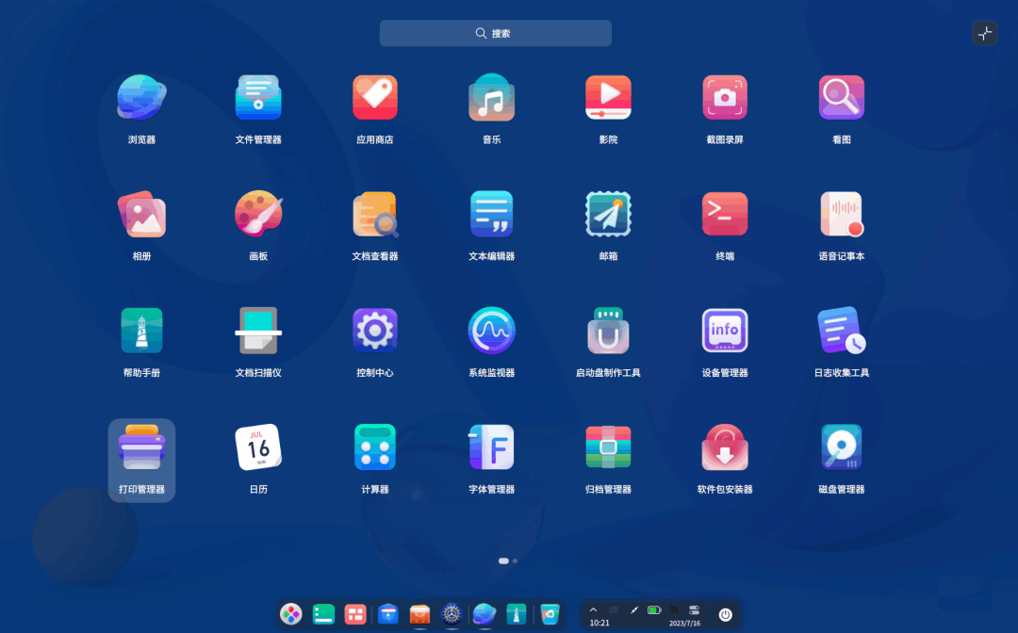
Task: Click the power button in the dock
Action: (x=725, y=614)
